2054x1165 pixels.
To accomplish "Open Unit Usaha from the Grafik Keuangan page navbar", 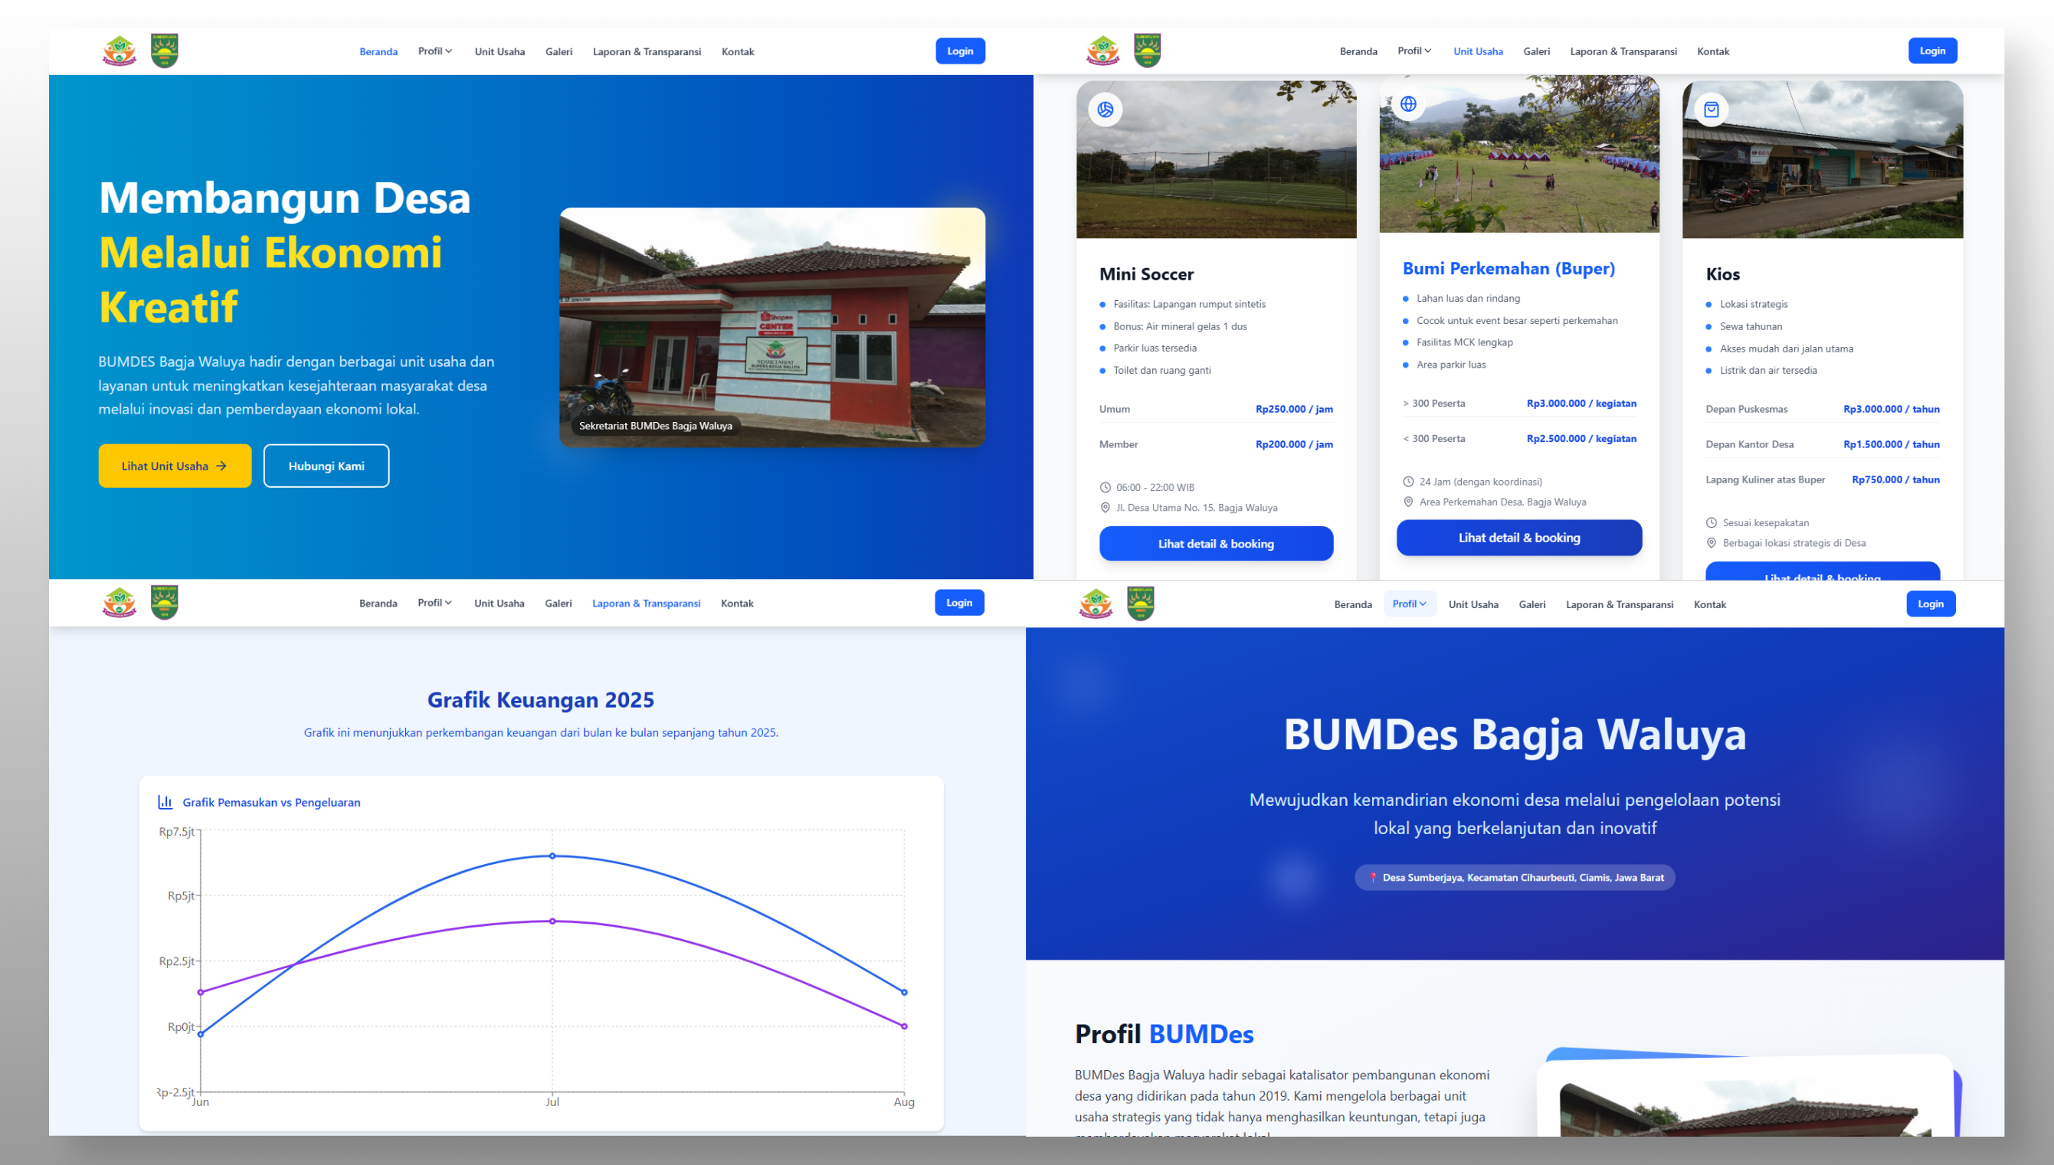I will (499, 604).
